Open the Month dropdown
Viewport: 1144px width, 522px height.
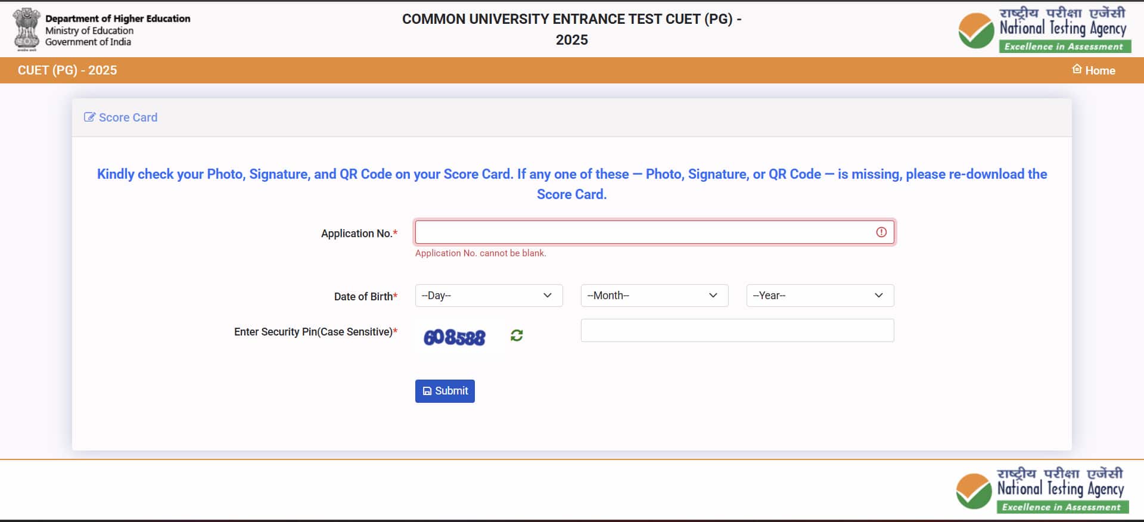(x=654, y=296)
